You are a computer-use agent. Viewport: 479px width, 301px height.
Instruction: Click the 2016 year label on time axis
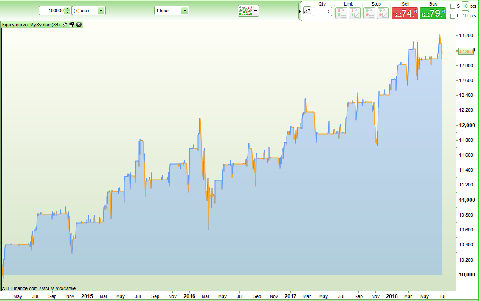pos(189,296)
